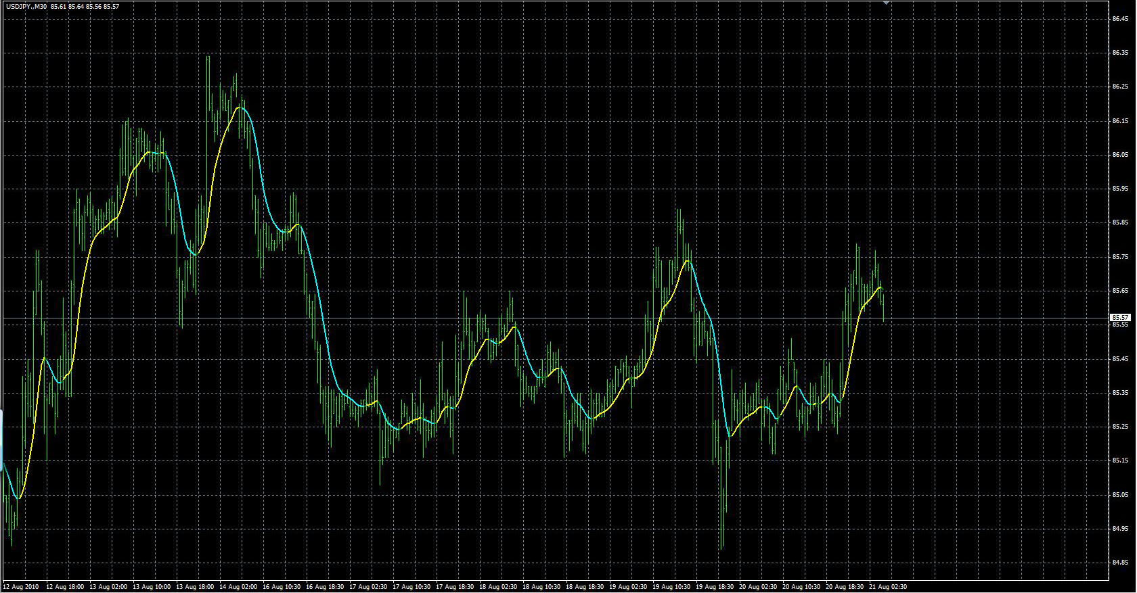
Task: Click the 85.75 price scale label
Action: coord(1120,257)
